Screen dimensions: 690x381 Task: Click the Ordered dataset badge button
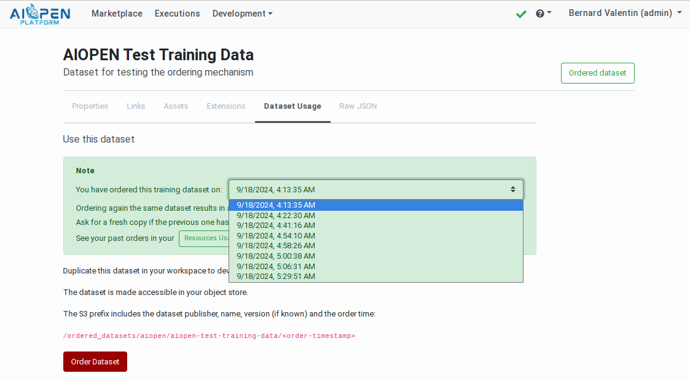coord(597,73)
